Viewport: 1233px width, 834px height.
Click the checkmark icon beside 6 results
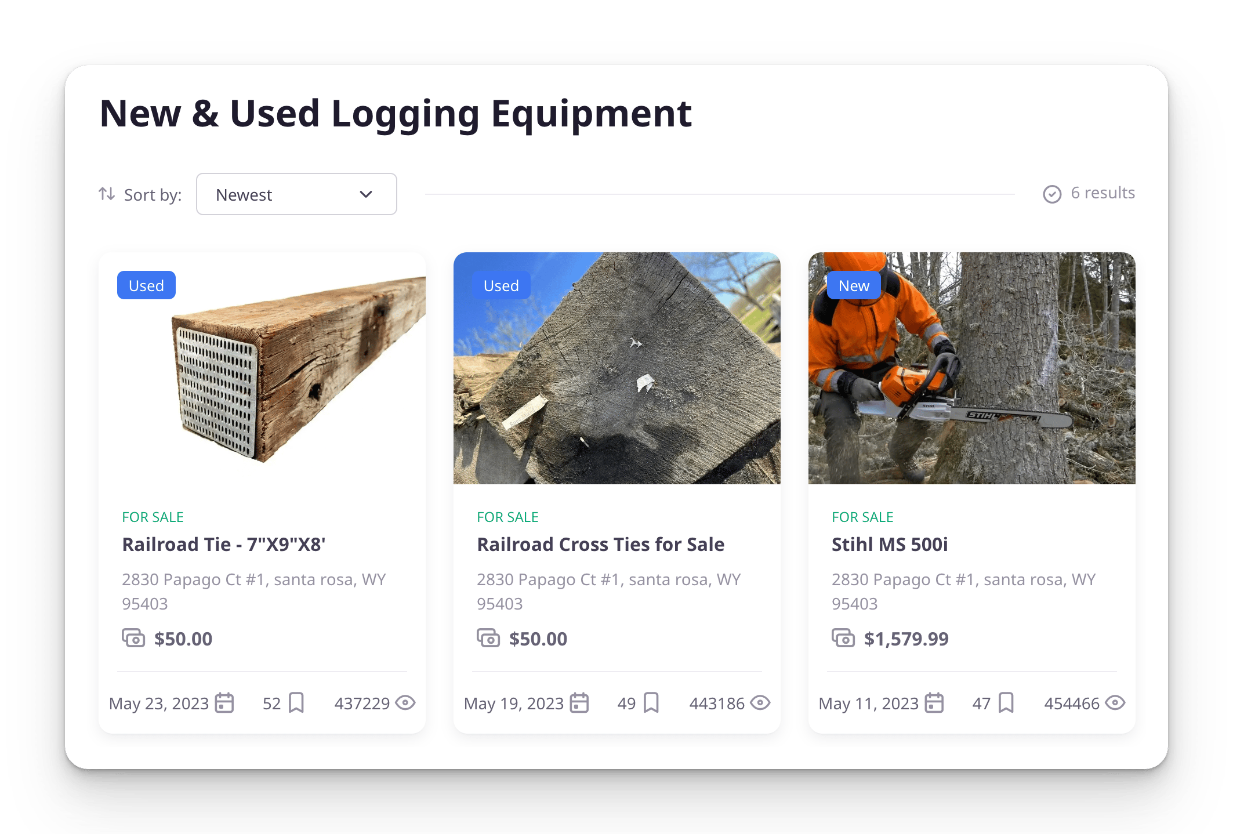(x=1052, y=194)
